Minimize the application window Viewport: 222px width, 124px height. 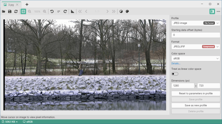[202, 4]
